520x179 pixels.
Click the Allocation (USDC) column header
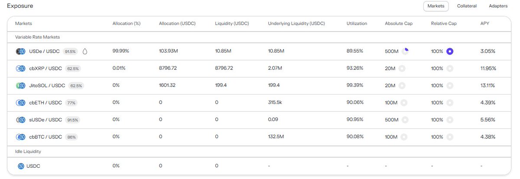(x=177, y=23)
